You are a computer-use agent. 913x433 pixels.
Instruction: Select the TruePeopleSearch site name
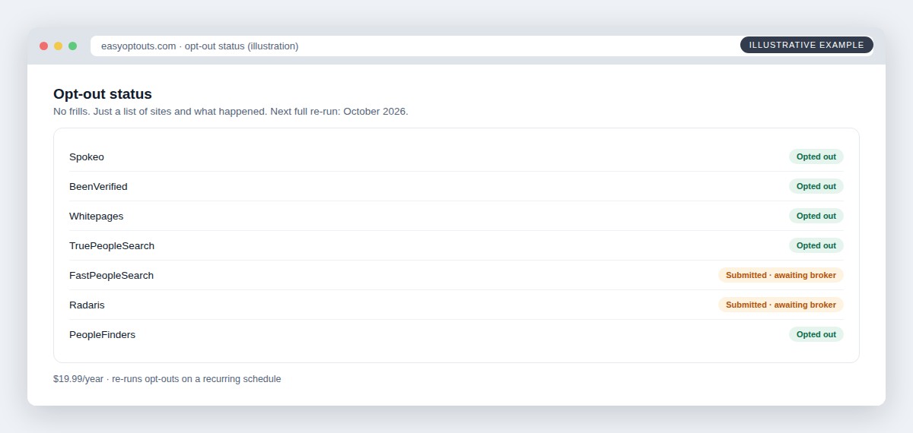click(112, 246)
